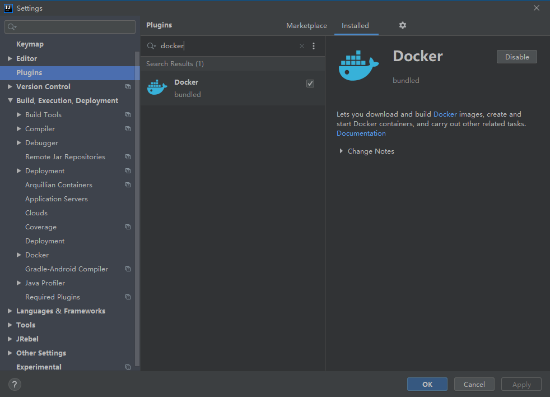
Task: Click the project-level icon next to Build Tools
Action: tap(128, 115)
